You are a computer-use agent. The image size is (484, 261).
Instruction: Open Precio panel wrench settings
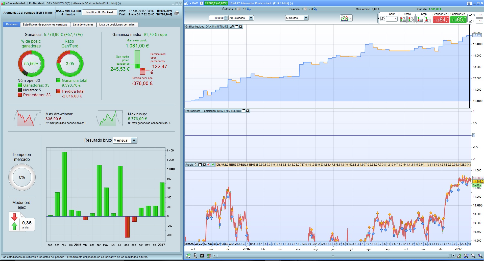[196, 165]
